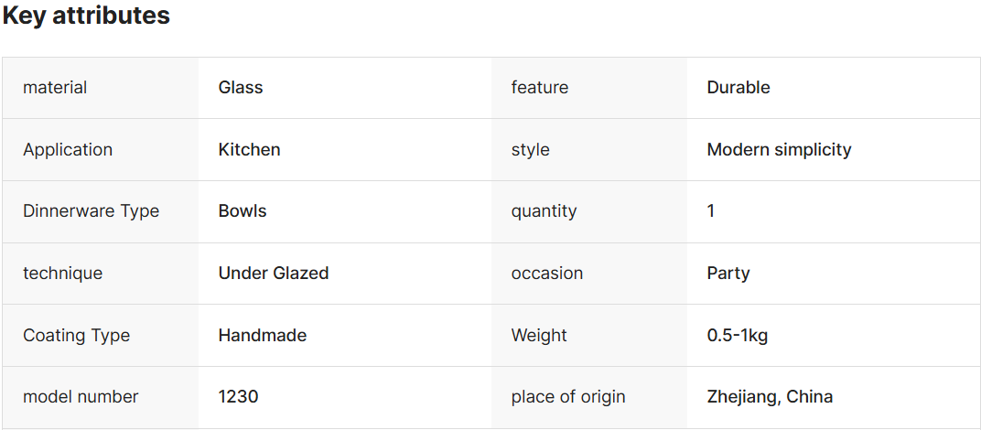Click the Under Glazed technique value
The width and height of the screenshot is (981, 430).
tap(273, 274)
